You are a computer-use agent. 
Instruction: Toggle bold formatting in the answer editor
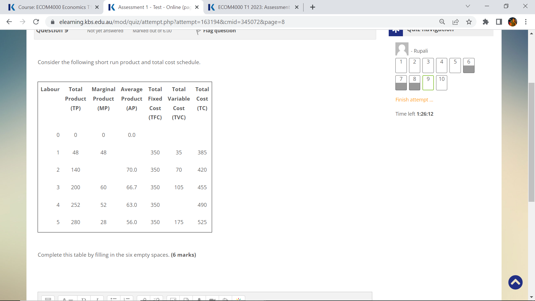(x=84, y=299)
